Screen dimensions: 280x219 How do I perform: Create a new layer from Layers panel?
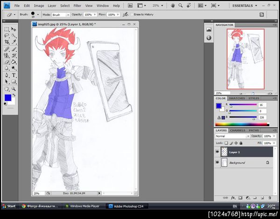(x=262, y=198)
